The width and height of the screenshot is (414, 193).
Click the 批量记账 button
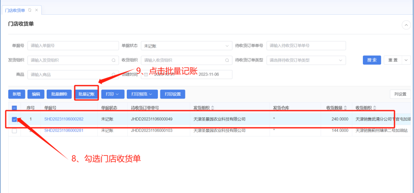pyautogui.click(x=86, y=94)
